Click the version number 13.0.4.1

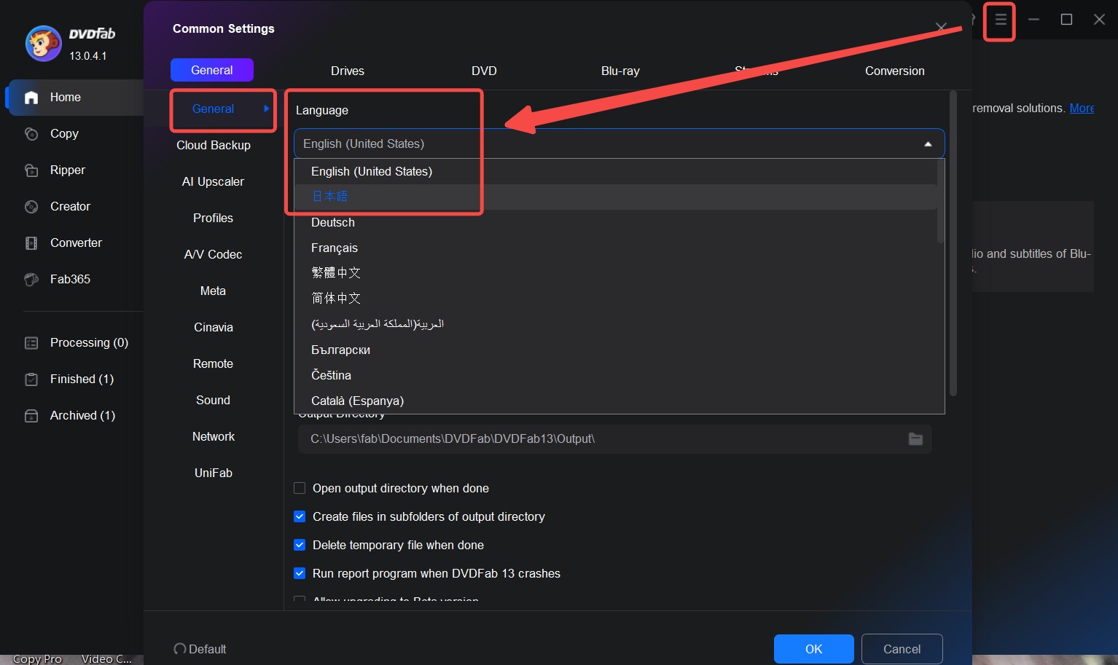88,55
